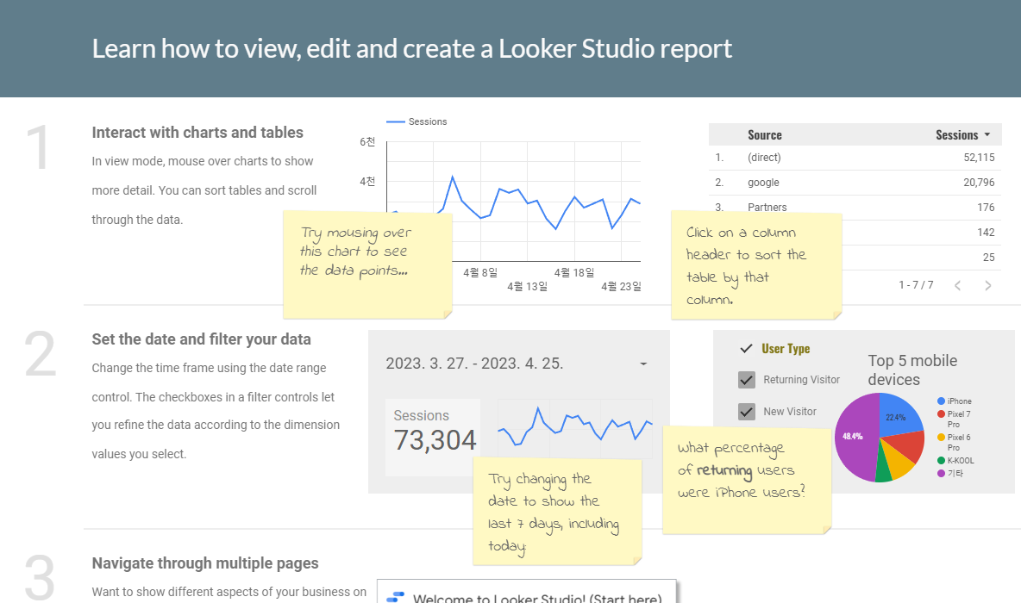This screenshot has width=1021, height=603.
Task: Uncheck the Returning Visitor checkbox
Action: [x=747, y=380]
